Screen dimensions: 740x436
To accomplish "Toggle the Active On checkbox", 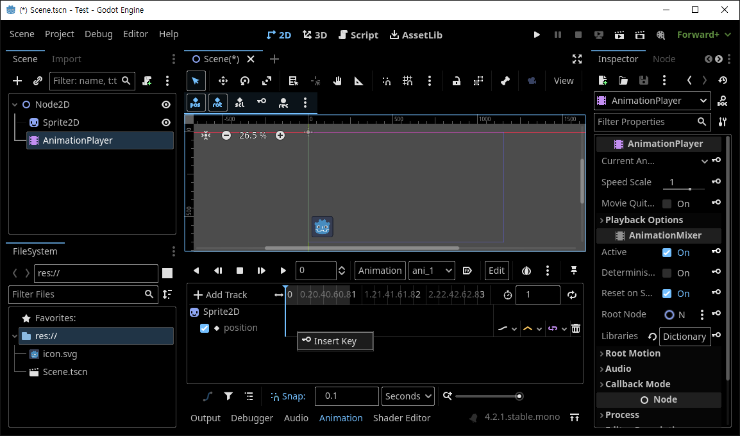I will [667, 253].
